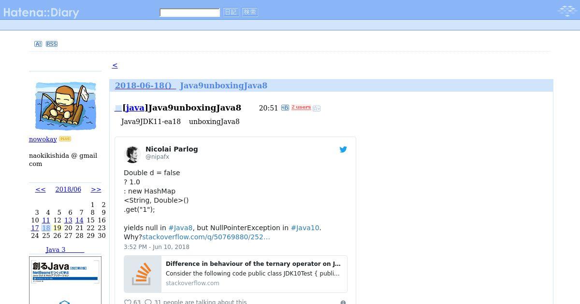Open calendar day 18

(x=46, y=228)
